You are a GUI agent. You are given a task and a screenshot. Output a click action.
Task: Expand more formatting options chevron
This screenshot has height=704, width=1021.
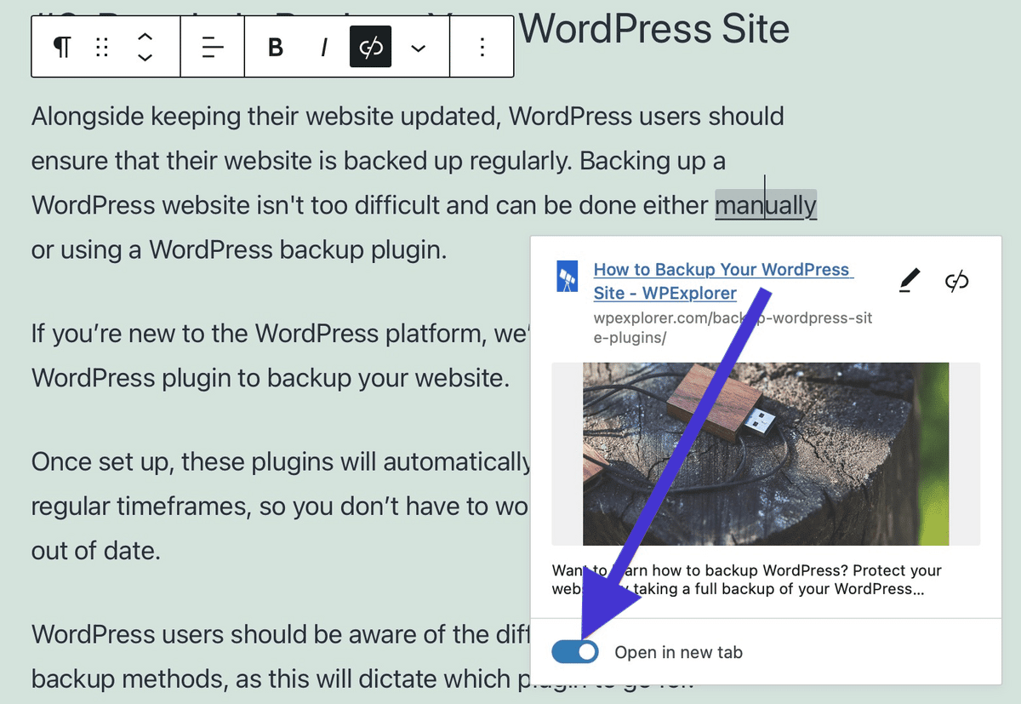click(419, 48)
